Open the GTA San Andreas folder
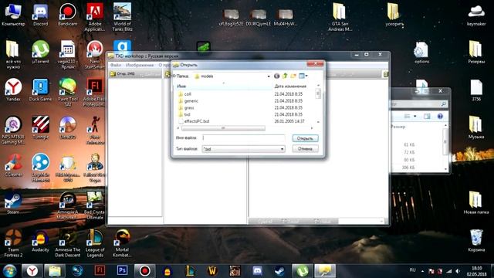 click(x=340, y=17)
